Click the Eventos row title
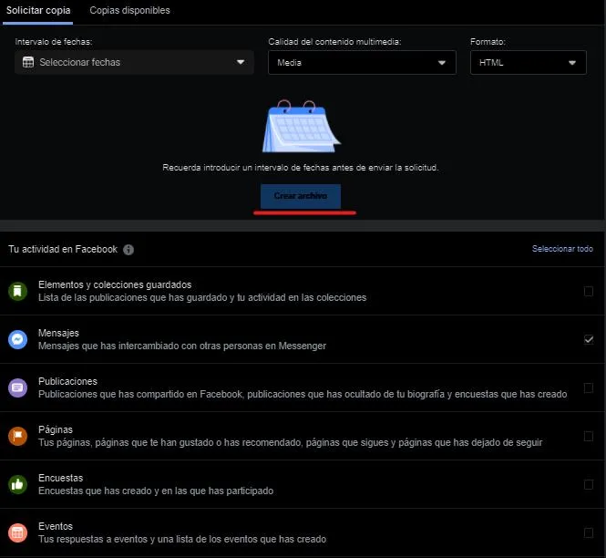Image resolution: width=606 pixels, height=558 pixels. (x=56, y=526)
